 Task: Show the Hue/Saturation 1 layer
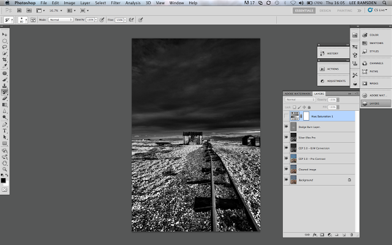[x=286, y=116]
